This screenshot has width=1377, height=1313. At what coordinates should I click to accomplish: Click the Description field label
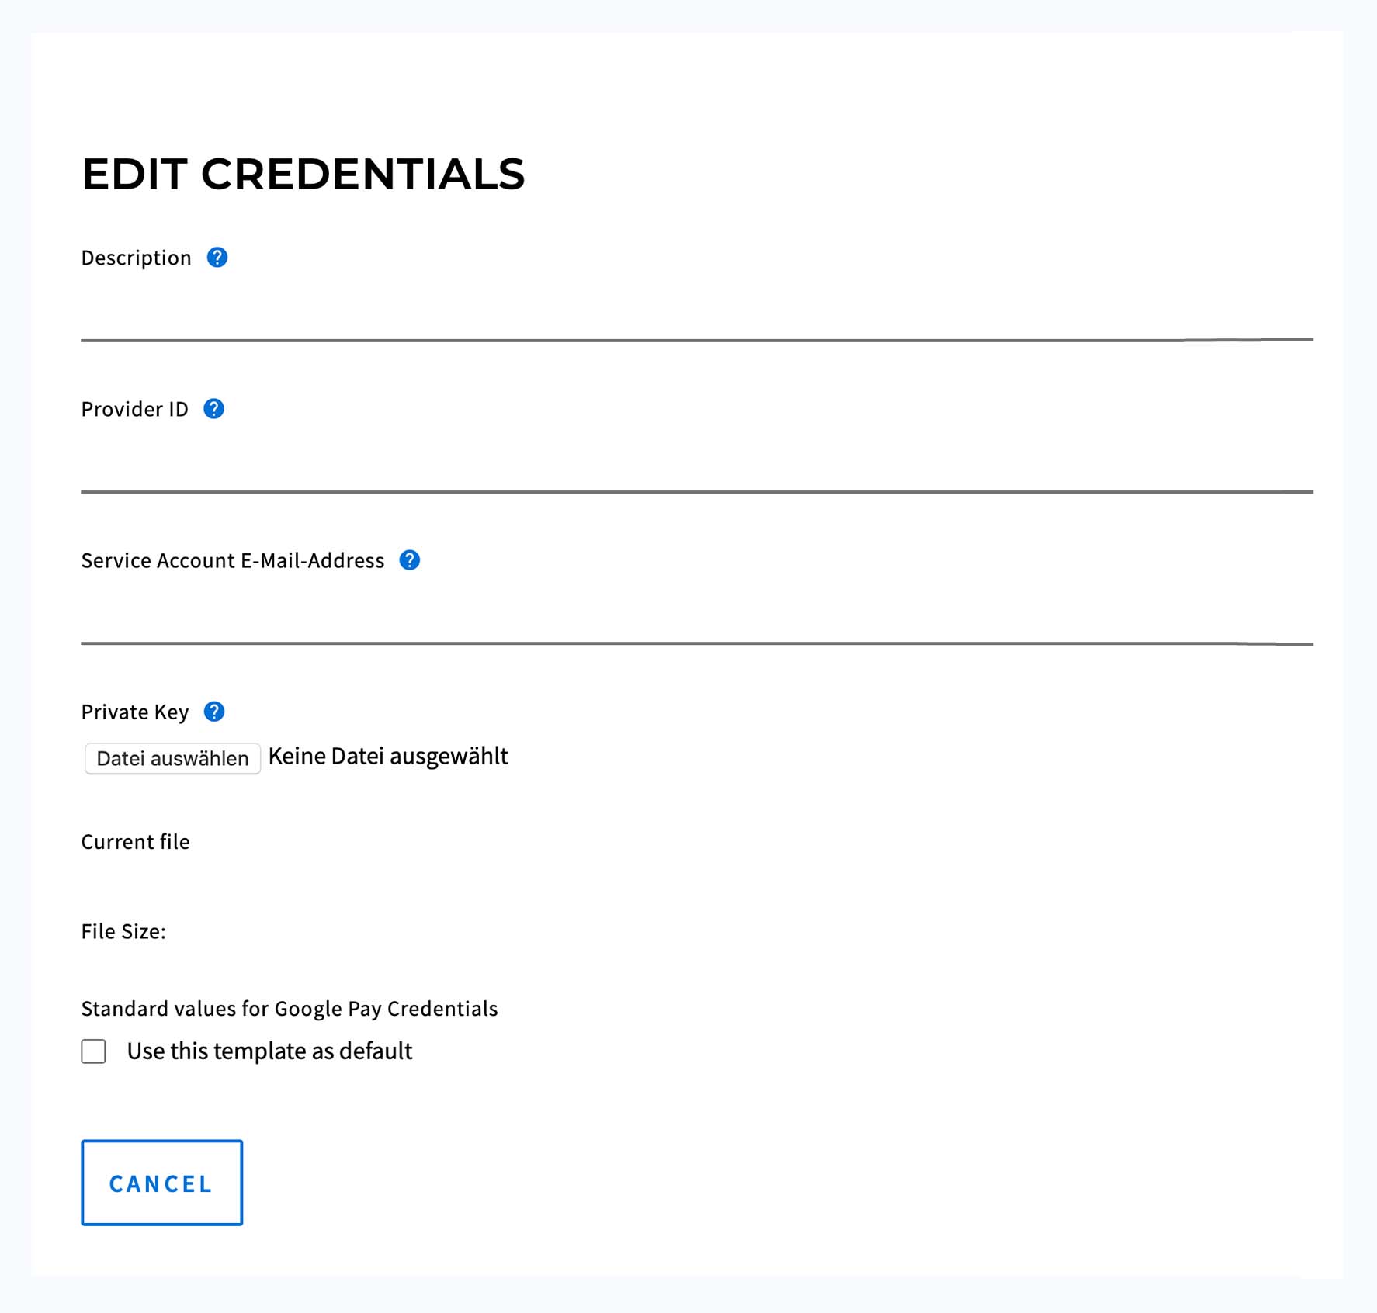(137, 258)
